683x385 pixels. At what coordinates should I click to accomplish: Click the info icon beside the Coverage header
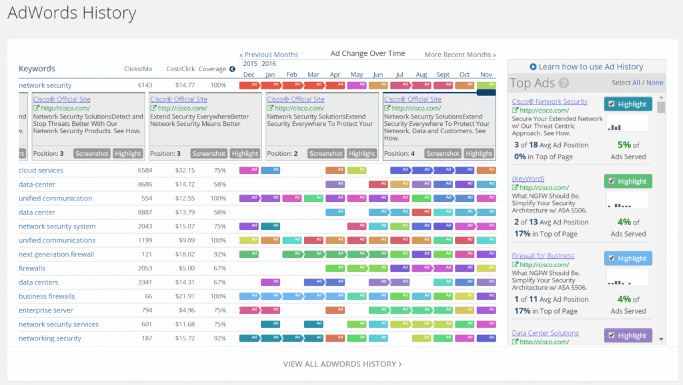(x=232, y=69)
